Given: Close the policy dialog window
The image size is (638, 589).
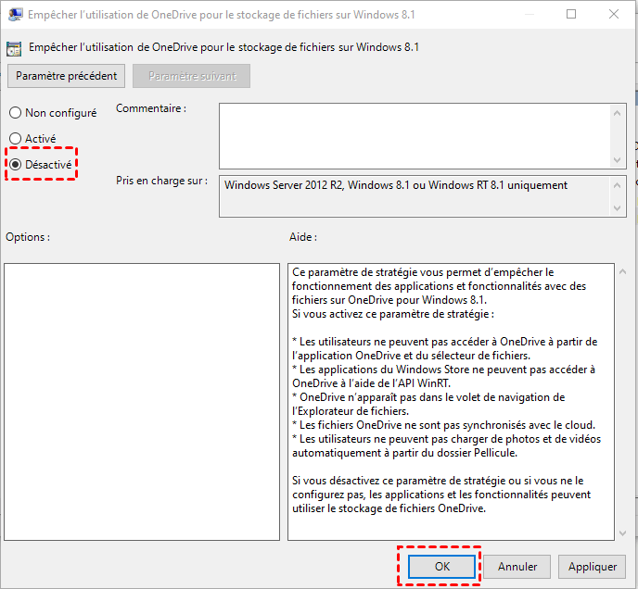Looking at the screenshot, I should pos(614,14).
